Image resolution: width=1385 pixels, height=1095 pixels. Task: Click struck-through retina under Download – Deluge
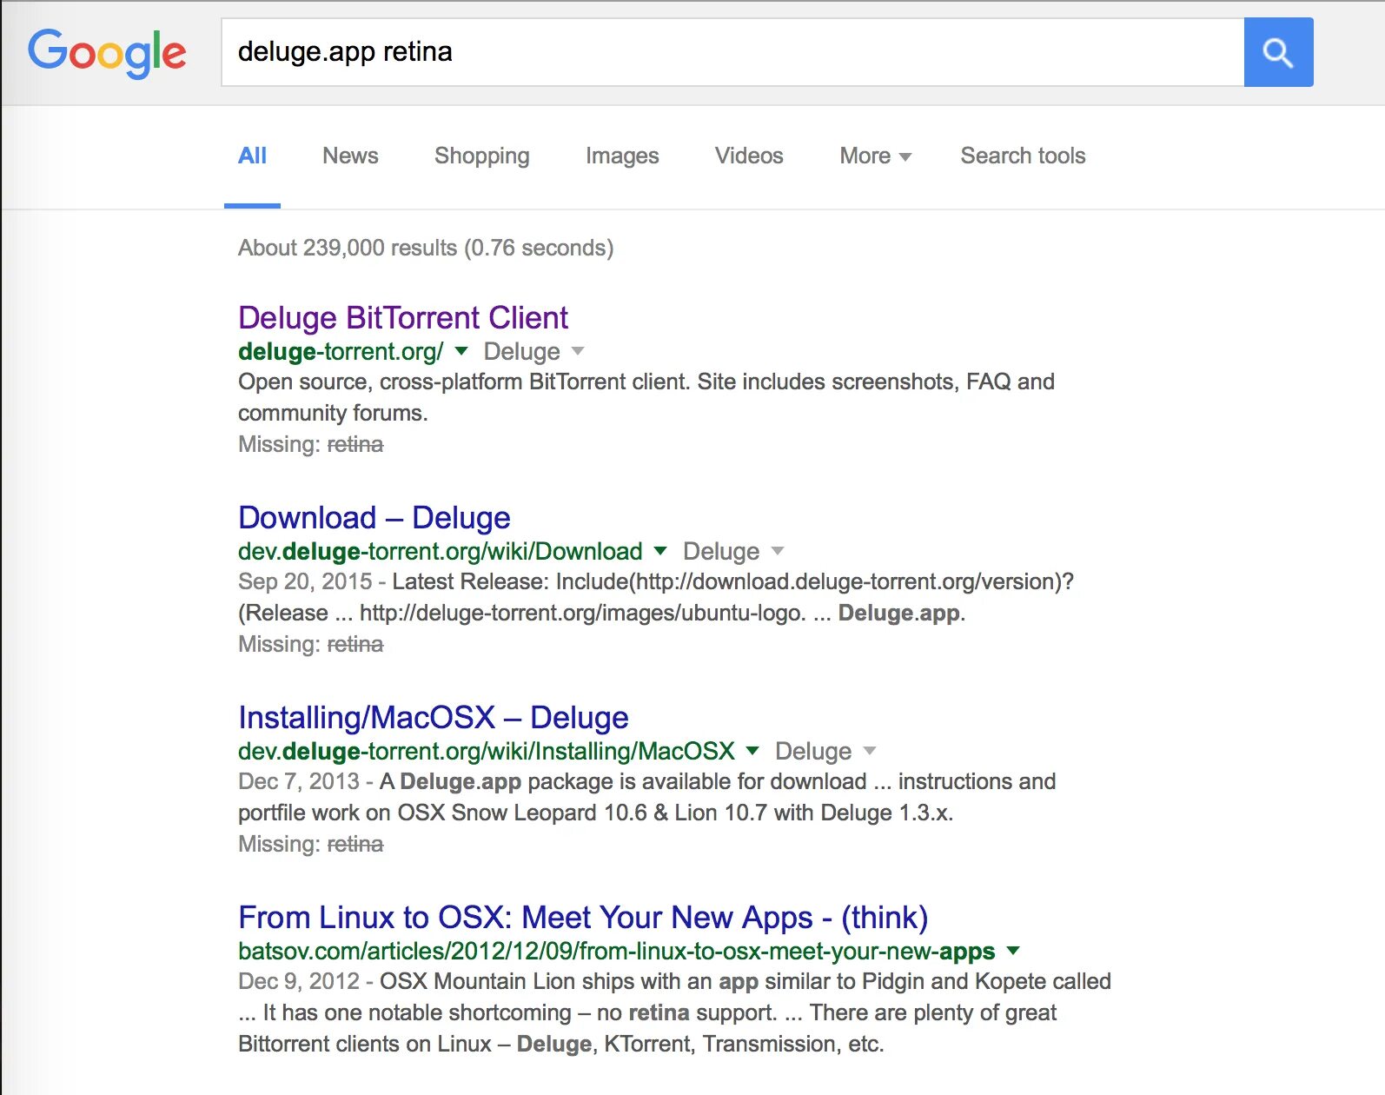click(355, 644)
